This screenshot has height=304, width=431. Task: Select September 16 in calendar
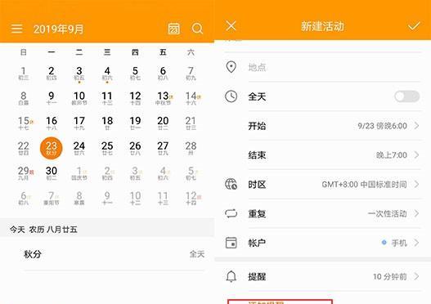[x=52, y=123]
